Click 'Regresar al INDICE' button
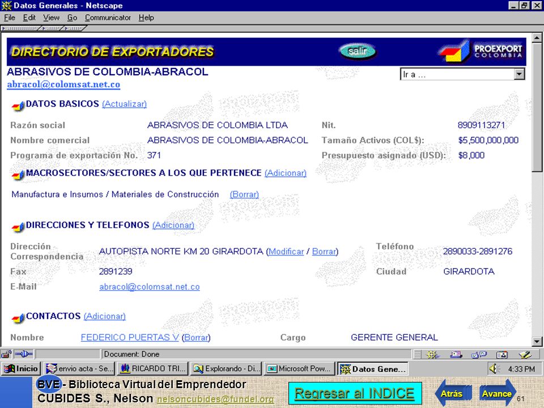This screenshot has height=408, width=544. pyautogui.click(x=355, y=393)
